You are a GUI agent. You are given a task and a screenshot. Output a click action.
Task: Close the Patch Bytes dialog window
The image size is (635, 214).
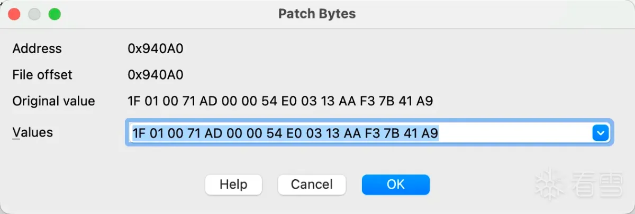pyautogui.click(x=15, y=14)
